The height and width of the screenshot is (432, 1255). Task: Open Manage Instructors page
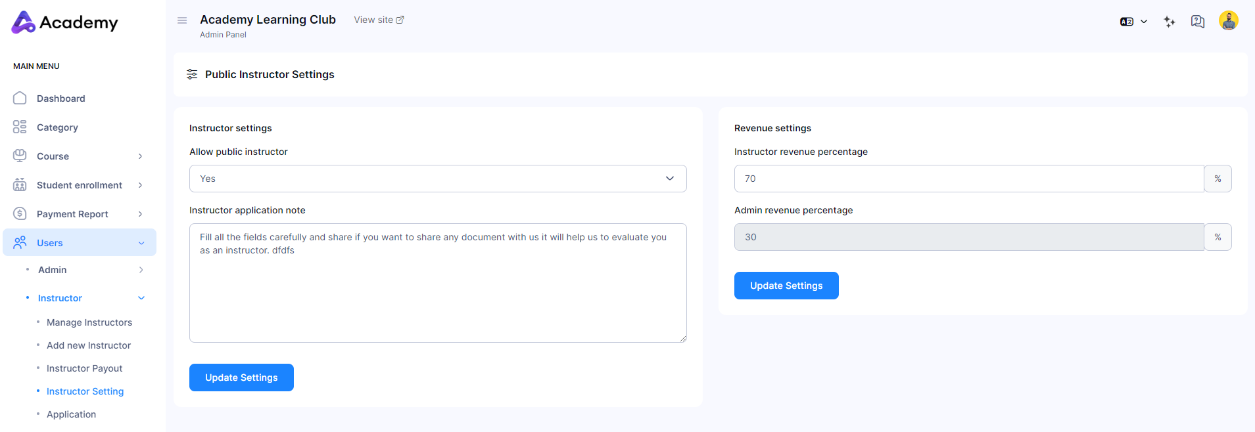pos(89,322)
